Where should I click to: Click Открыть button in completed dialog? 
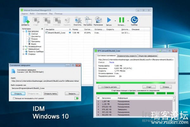[18, 94]
